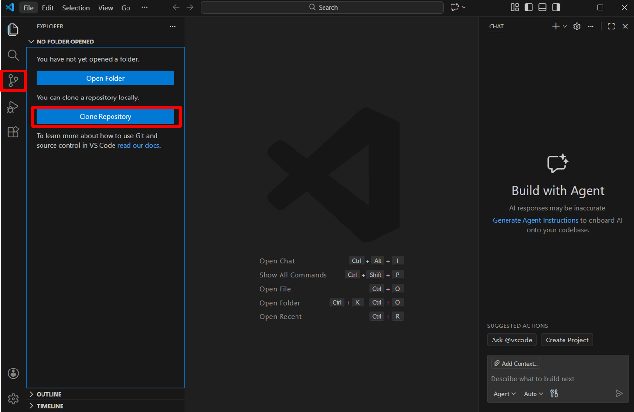Click the SUGGESTED ACTIONS label
This screenshot has height=412, width=634.
(x=518, y=326)
